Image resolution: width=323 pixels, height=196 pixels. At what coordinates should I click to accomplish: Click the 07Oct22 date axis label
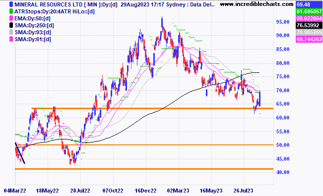pyautogui.click(x=113, y=191)
